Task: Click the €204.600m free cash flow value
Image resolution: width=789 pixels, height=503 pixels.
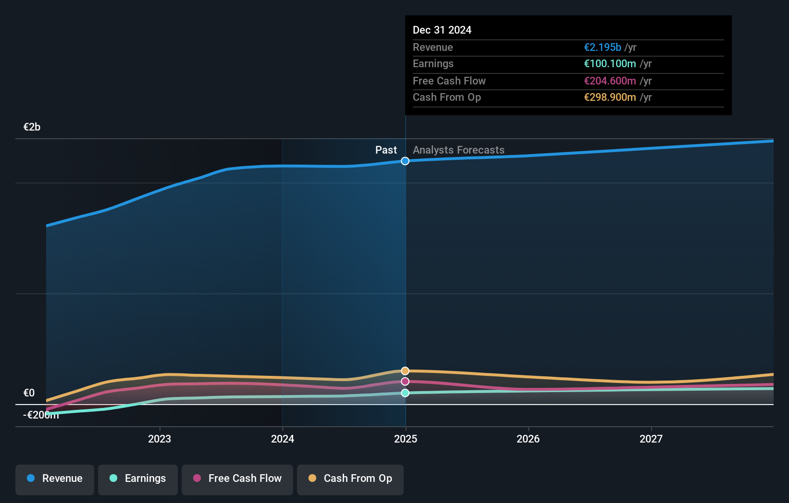Action: click(x=610, y=81)
